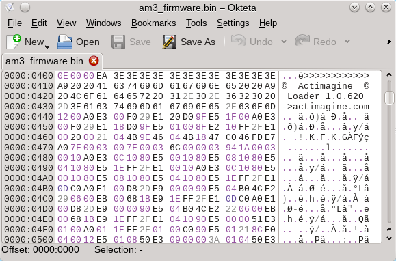Click the Save floppy disk icon
This screenshot has width=396, height=261.
click(x=118, y=42)
